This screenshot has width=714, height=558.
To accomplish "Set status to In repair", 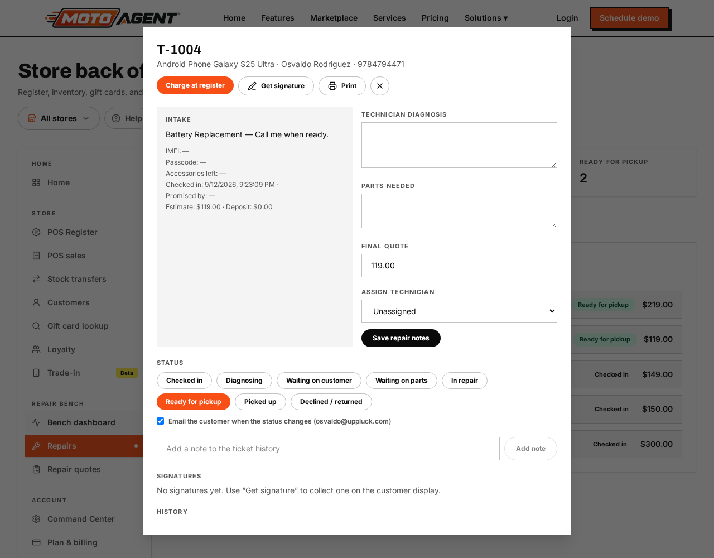I will point(465,381).
